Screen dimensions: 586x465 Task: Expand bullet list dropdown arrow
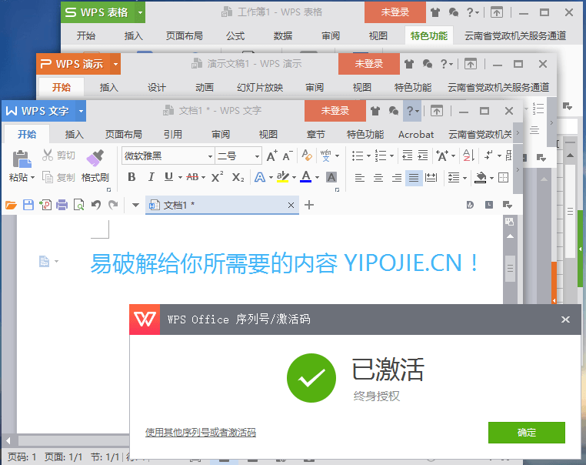coord(368,156)
